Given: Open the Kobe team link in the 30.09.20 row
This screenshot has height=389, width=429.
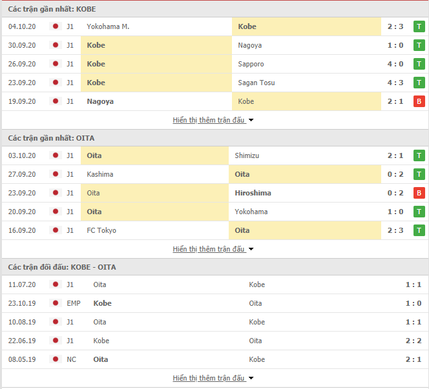Looking at the screenshot, I should tap(96, 45).
